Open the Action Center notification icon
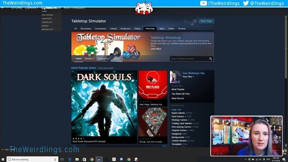 [x=284, y=159]
